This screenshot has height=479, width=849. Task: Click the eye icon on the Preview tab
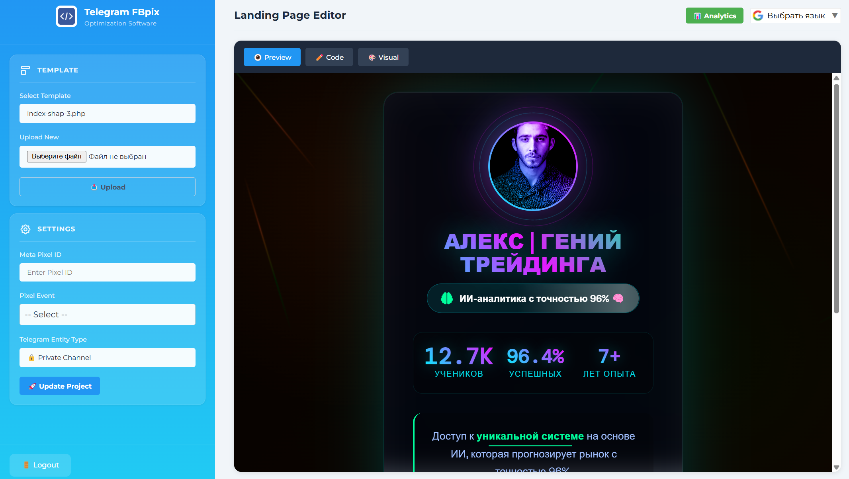pyautogui.click(x=257, y=57)
